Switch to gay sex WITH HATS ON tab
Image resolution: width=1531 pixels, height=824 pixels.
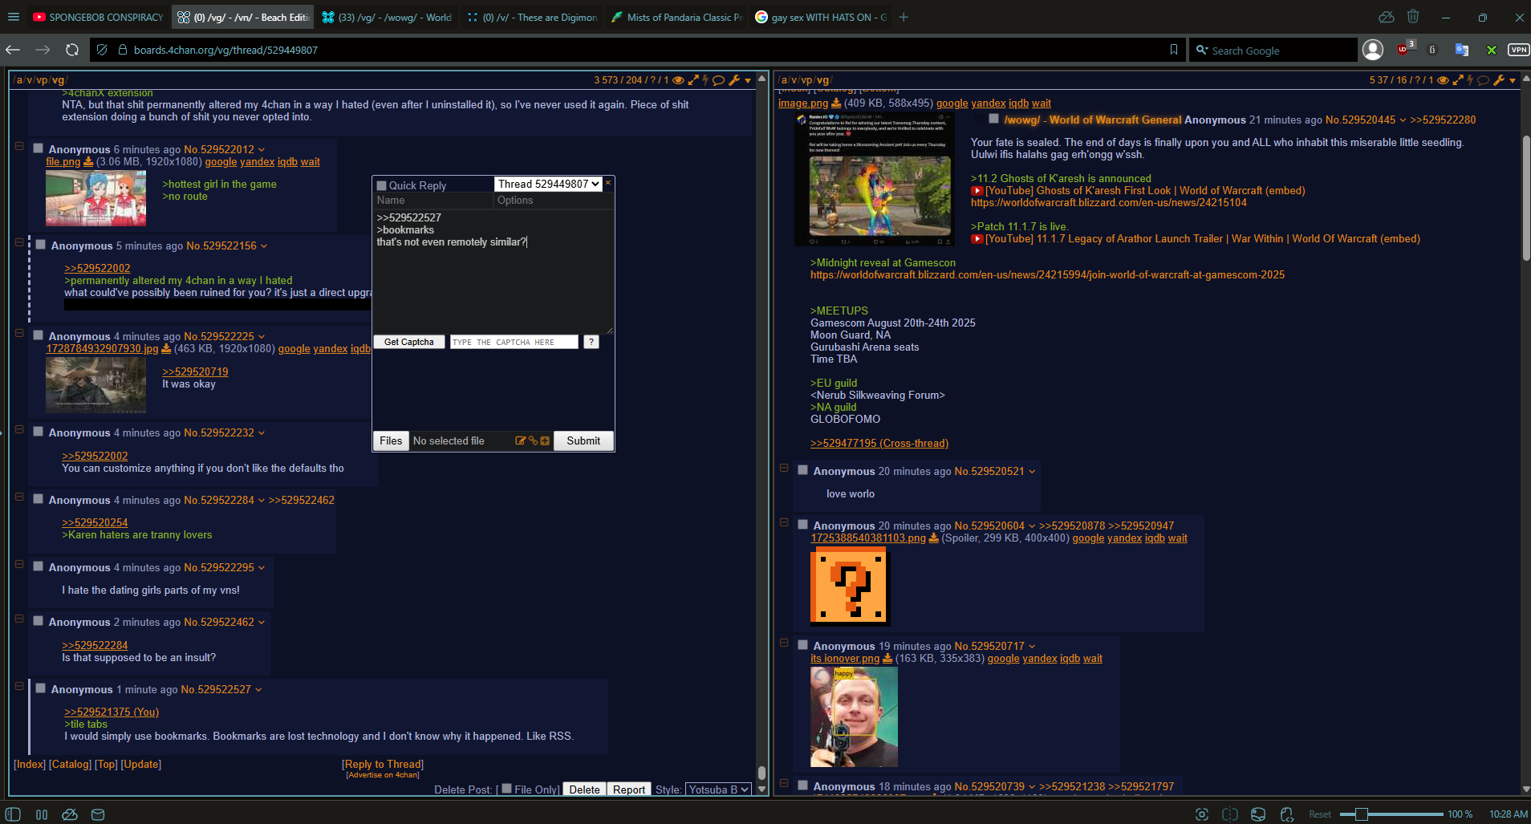(x=820, y=17)
